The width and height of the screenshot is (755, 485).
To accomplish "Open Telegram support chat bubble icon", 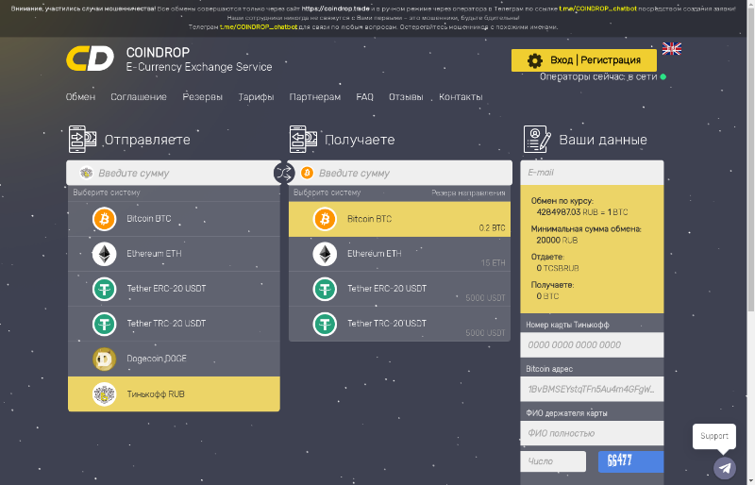I will 724,467.
